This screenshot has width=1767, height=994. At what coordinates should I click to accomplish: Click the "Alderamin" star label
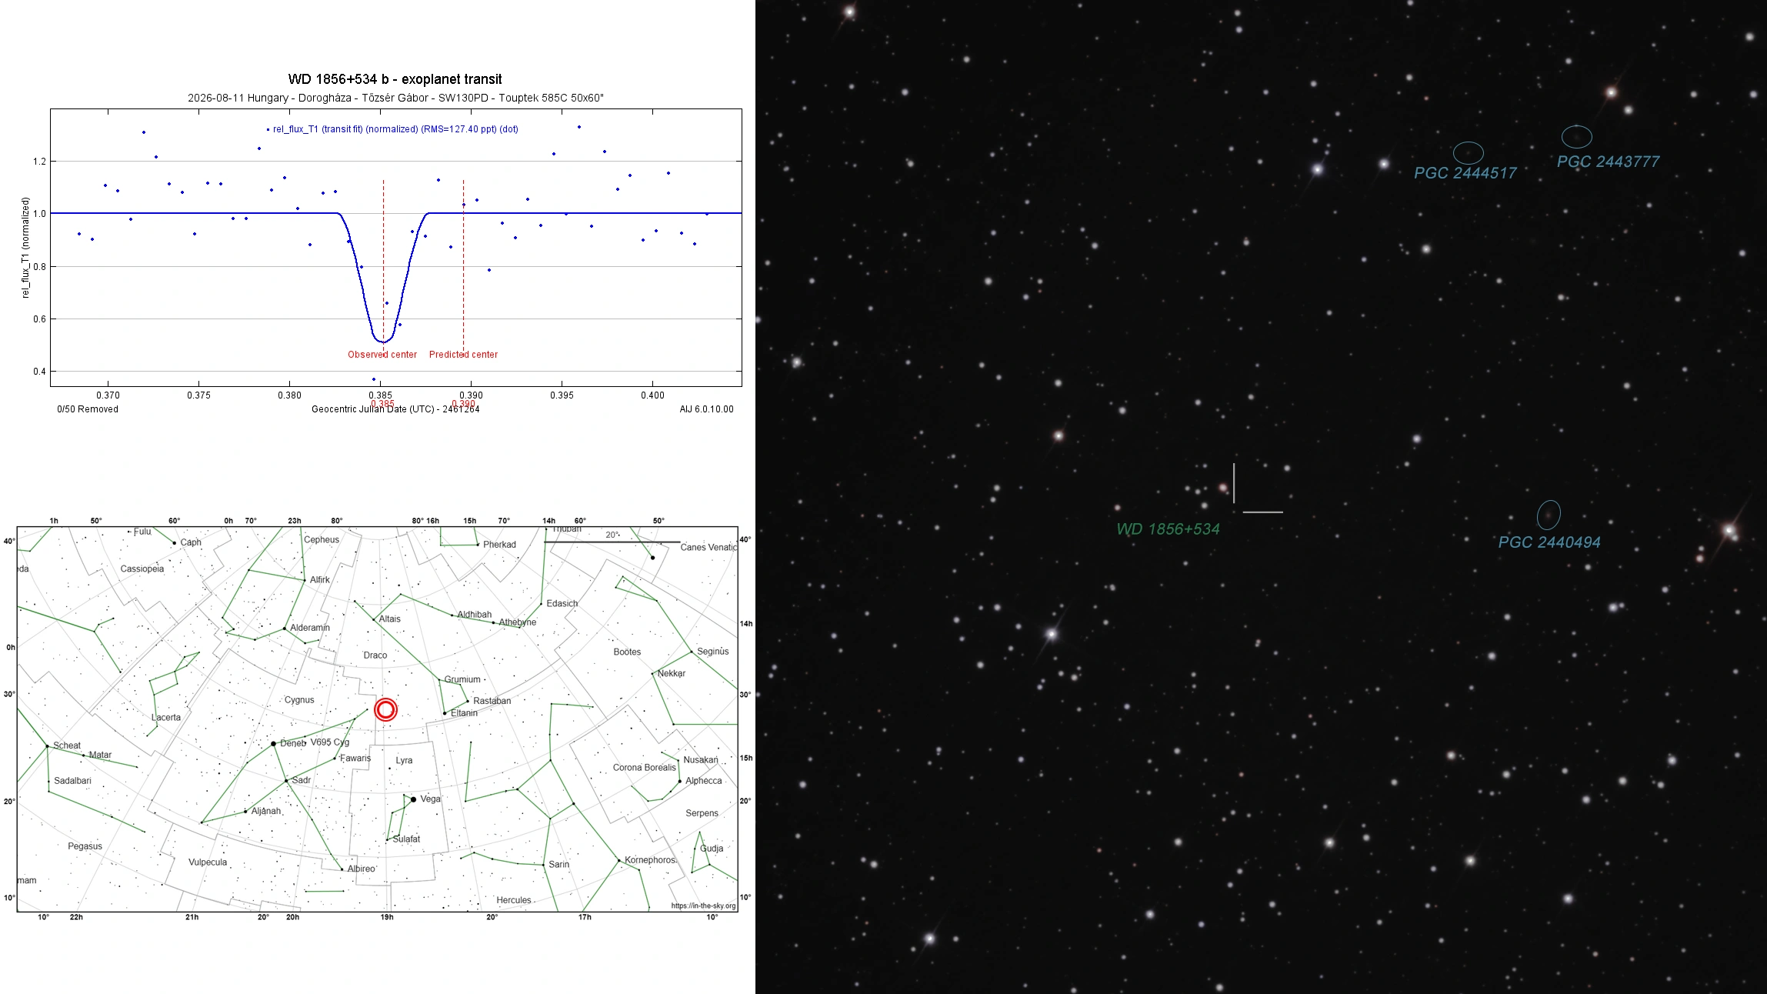[310, 628]
